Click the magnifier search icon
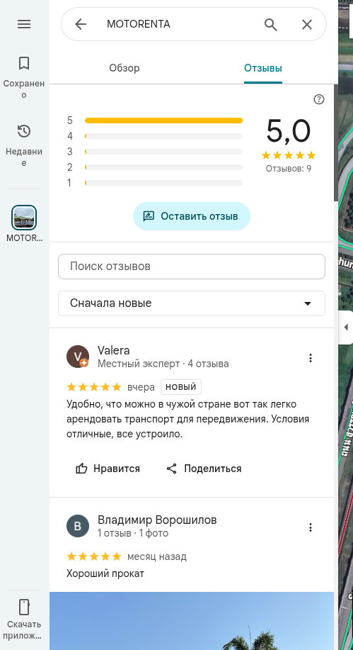The image size is (353, 650). click(x=271, y=25)
